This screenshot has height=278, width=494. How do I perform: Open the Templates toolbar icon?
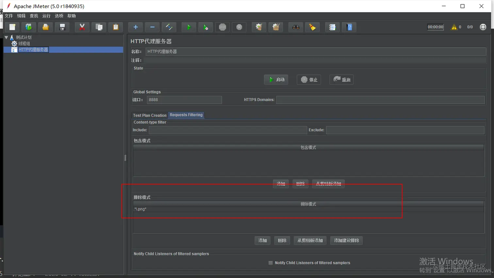pos(29,27)
